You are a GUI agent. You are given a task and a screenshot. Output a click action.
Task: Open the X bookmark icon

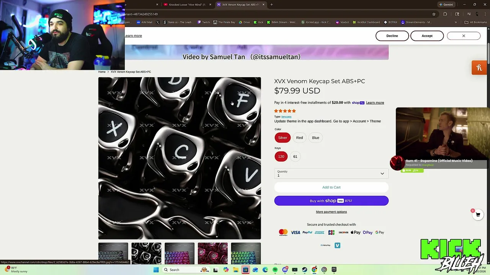click(x=158, y=22)
